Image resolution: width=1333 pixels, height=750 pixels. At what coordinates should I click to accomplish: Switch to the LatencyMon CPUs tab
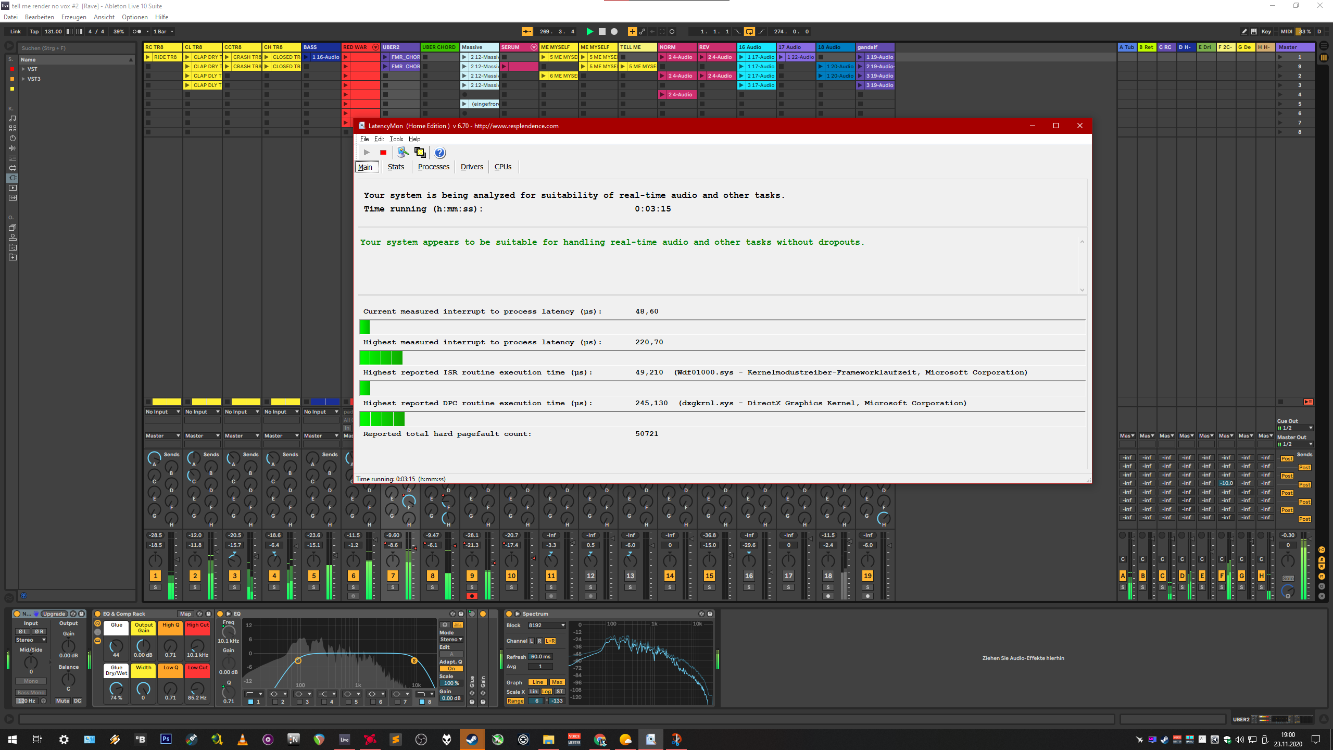coord(503,167)
